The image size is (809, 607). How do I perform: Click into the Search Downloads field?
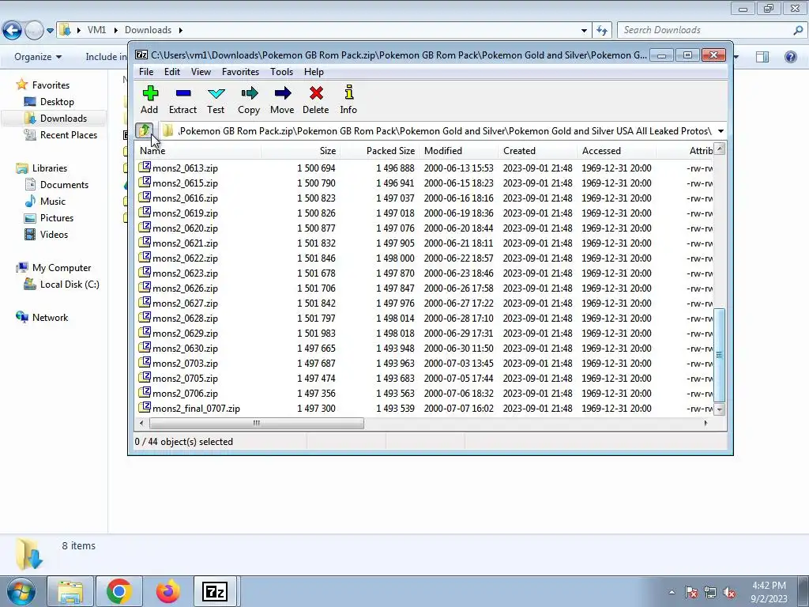pyautogui.click(x=704, y=30)
